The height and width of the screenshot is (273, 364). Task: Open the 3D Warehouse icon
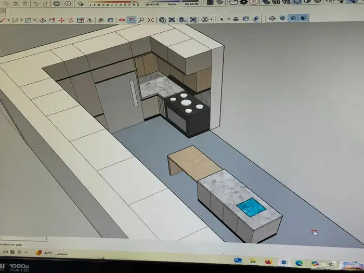(x=162, y=20)
